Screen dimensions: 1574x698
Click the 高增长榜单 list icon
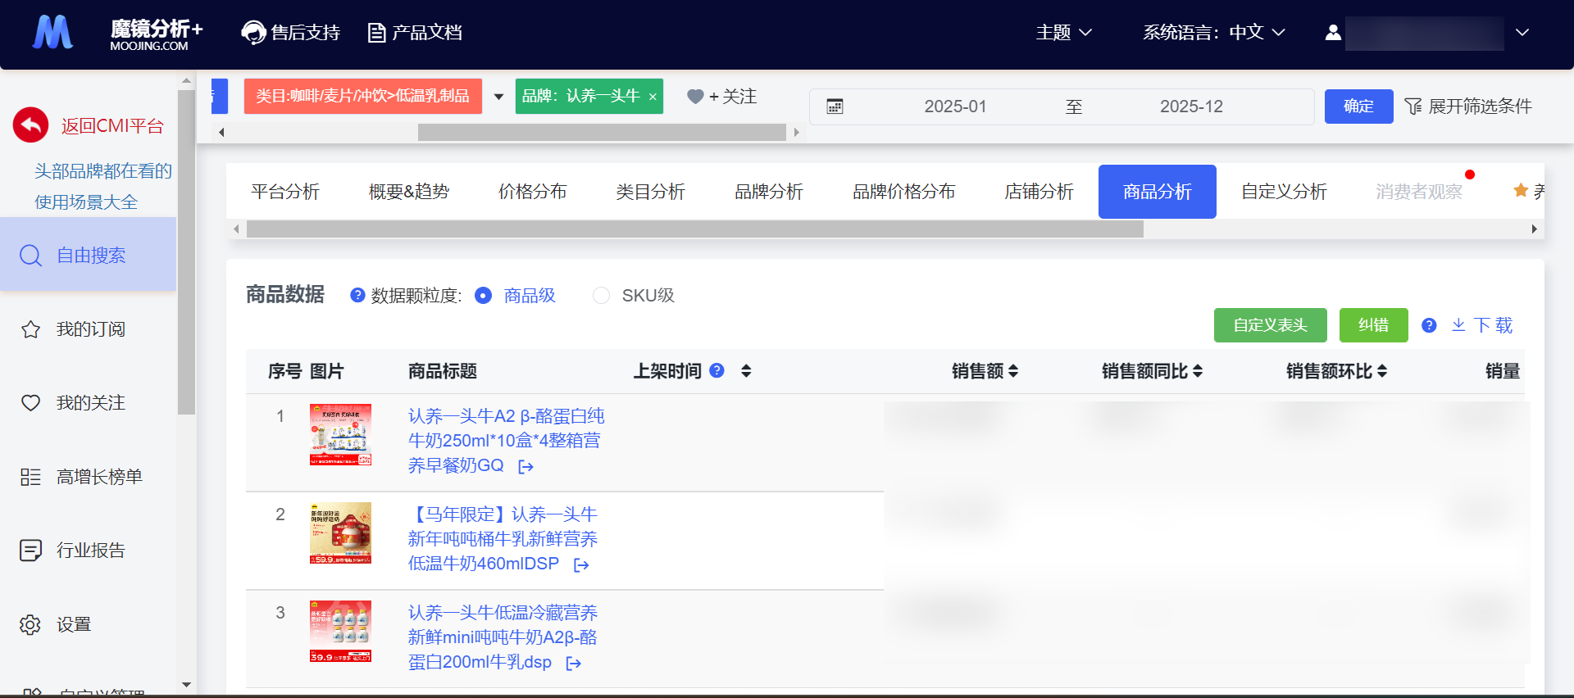30,477
